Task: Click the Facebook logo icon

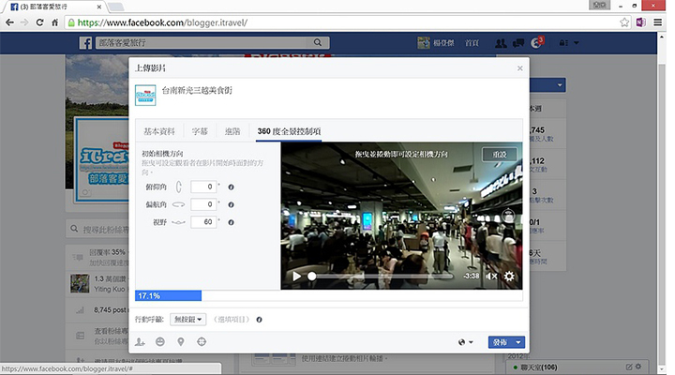Action: [x=85, y=42]
